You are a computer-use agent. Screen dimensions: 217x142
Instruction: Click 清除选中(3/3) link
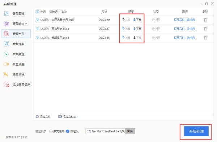coord(58,12)
